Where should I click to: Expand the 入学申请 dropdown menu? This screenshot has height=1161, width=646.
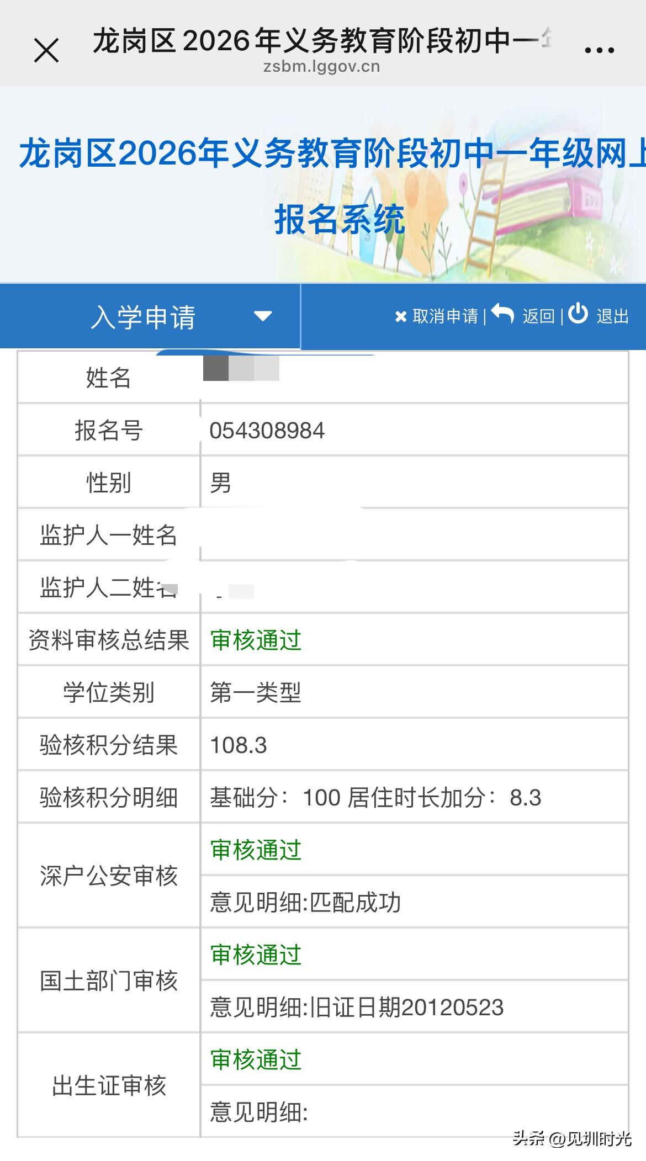click(x=150, y=317)
